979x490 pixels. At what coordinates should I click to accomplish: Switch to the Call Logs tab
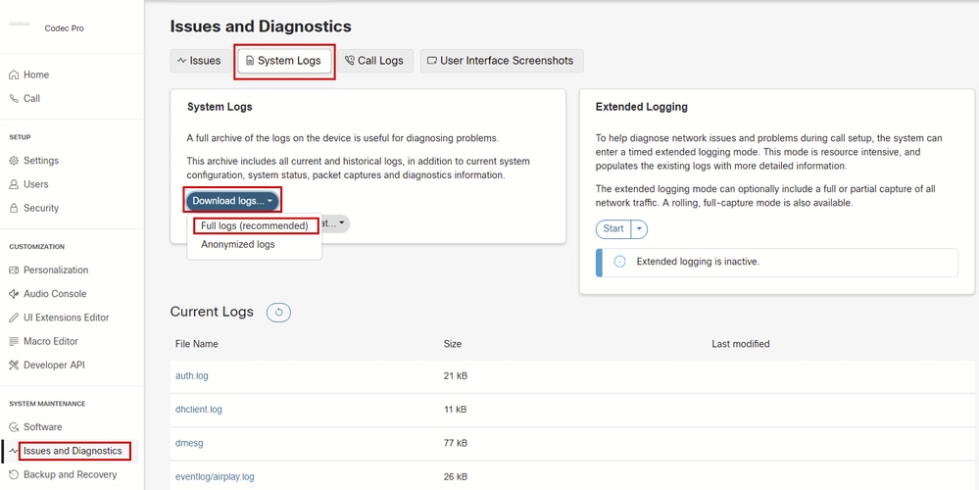374,61
